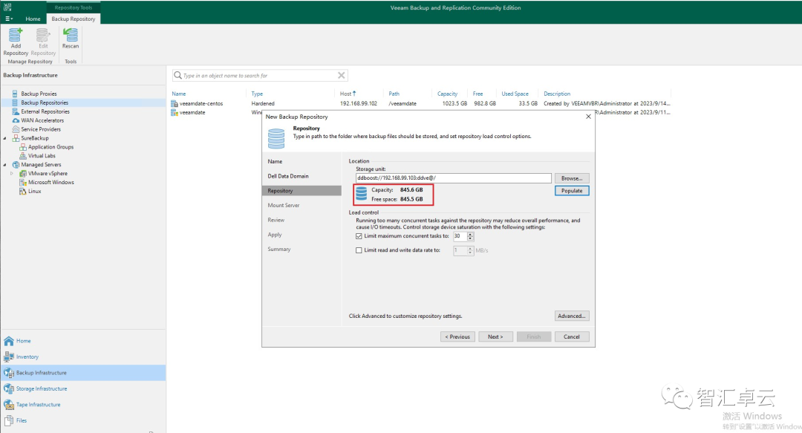
Task: Switch to Storage Infrastructure view
Action: click(41, 388)
